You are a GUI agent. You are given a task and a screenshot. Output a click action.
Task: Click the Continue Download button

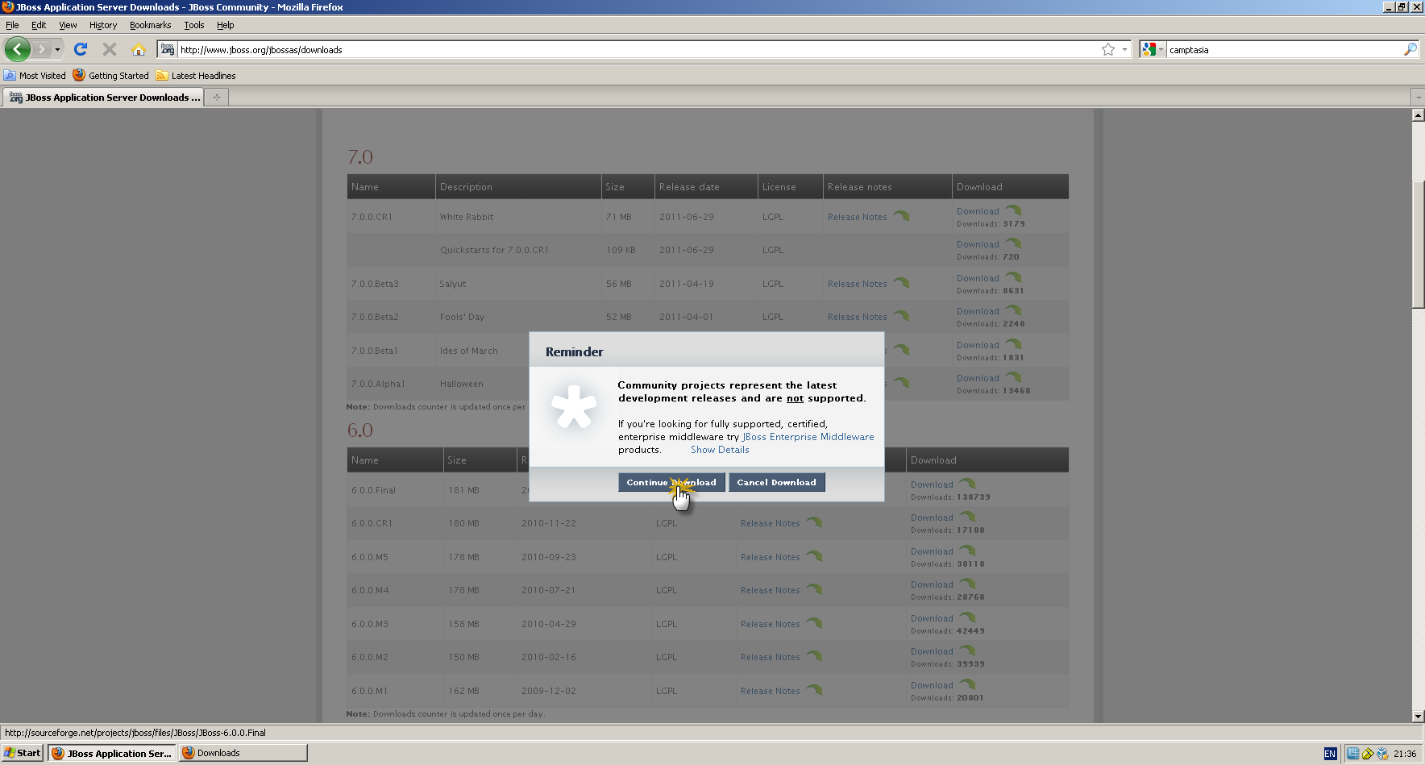coord(671,482)
